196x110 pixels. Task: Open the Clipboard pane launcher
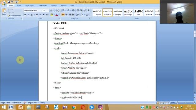(21, 18)
